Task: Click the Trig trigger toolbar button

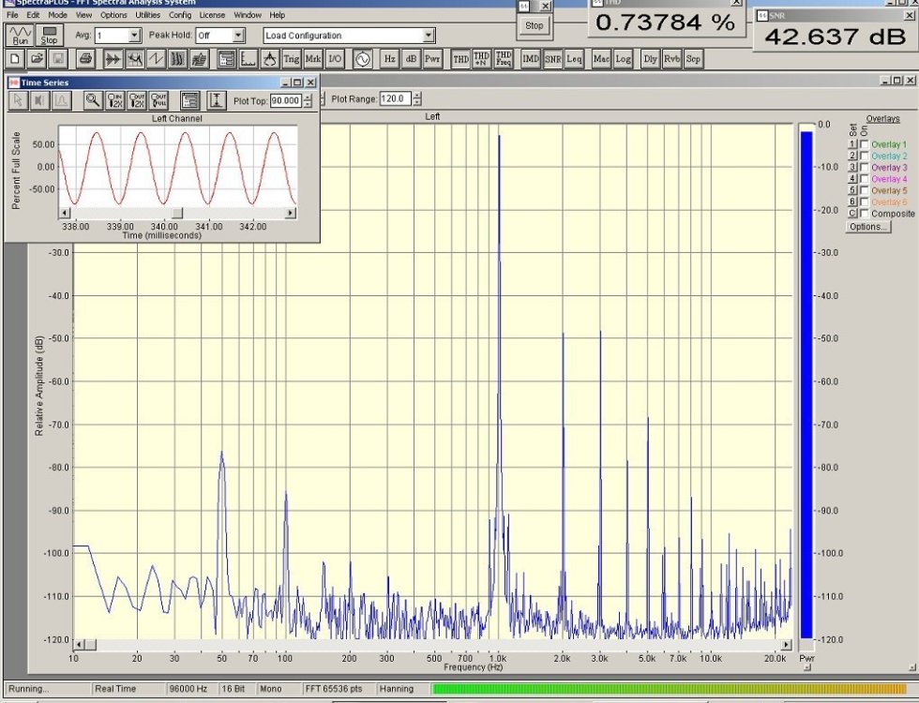Action: pos(292,59)
